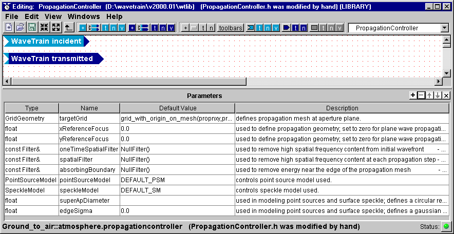Toggle gray 'n' button just left of 'toolbars'
This screenshot has height=234, width=454.
tap(212, 28)
